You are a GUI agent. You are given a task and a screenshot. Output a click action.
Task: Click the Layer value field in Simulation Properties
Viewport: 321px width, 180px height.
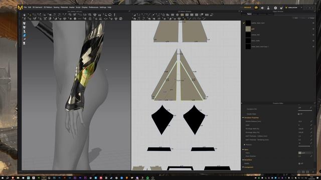coord(303,125)
